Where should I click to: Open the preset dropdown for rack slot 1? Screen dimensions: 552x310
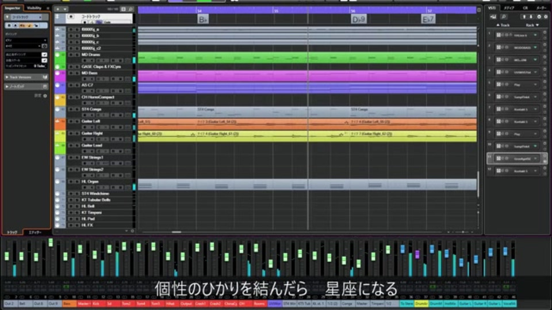pos(535,35)
